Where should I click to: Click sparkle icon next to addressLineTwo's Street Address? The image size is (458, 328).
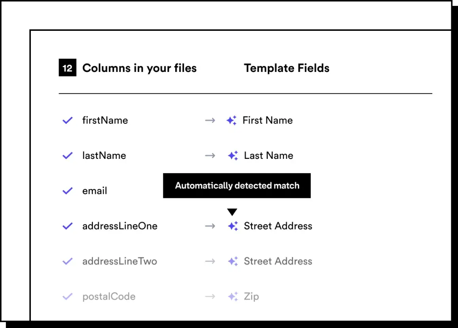pyautogui.click(x=233, y=261)
